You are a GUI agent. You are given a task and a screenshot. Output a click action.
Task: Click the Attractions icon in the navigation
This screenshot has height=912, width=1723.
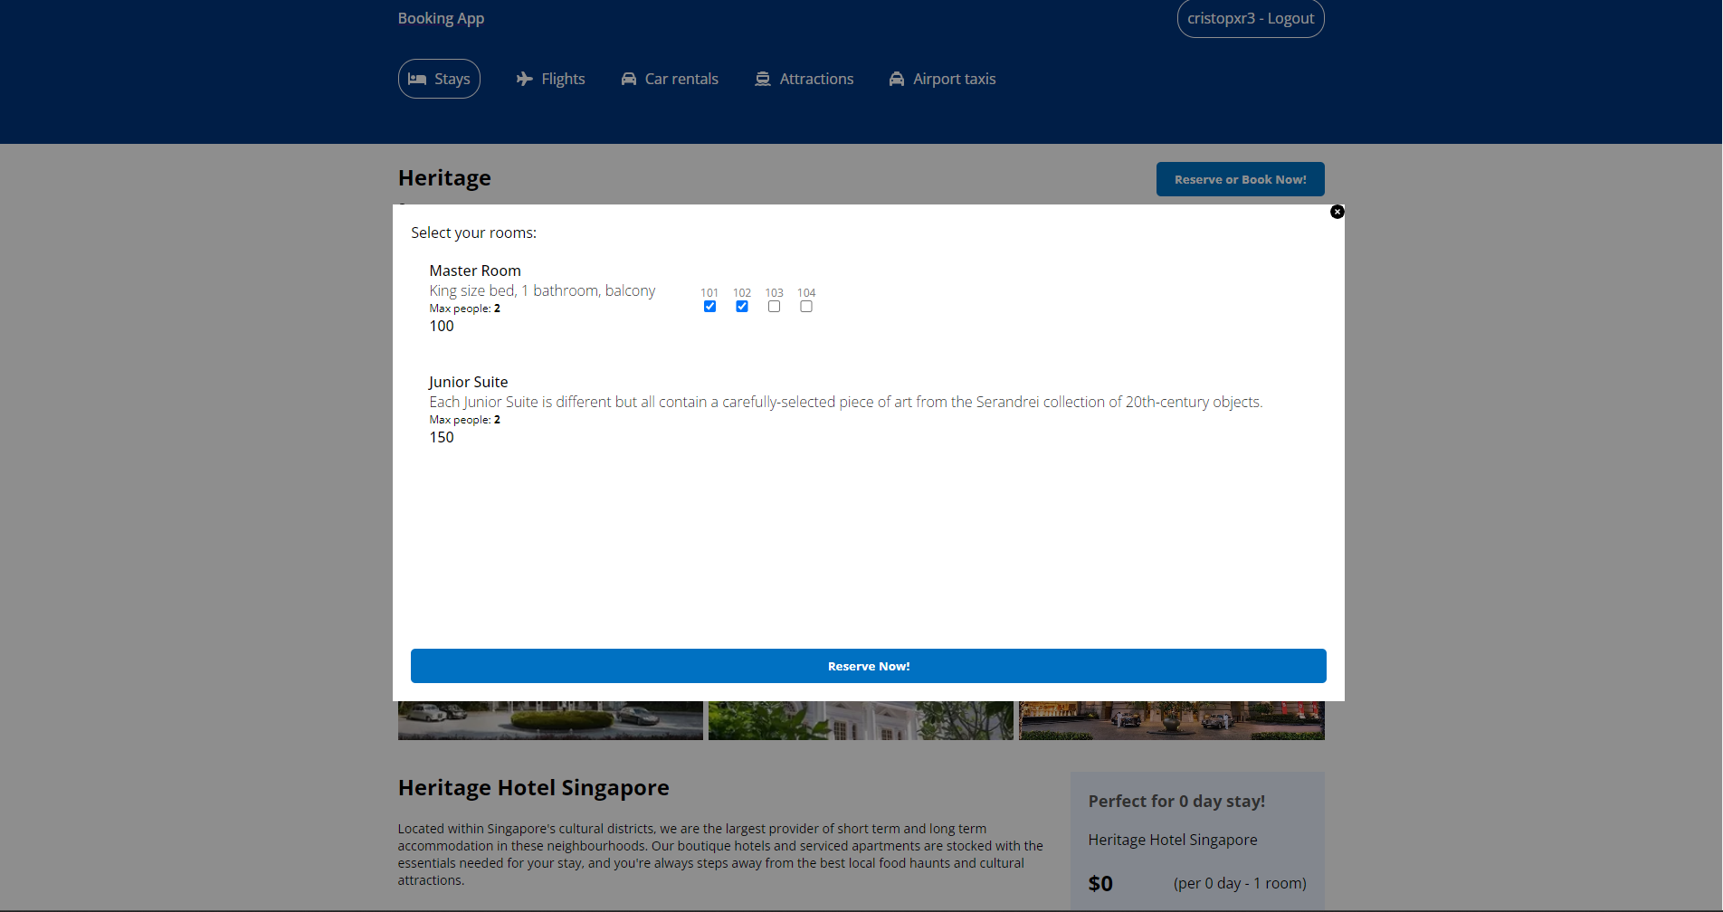(x=763, y=79)
